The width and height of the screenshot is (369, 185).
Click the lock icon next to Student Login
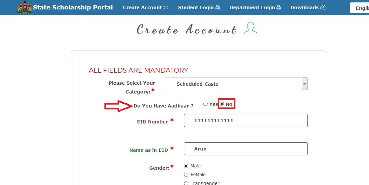218,7
